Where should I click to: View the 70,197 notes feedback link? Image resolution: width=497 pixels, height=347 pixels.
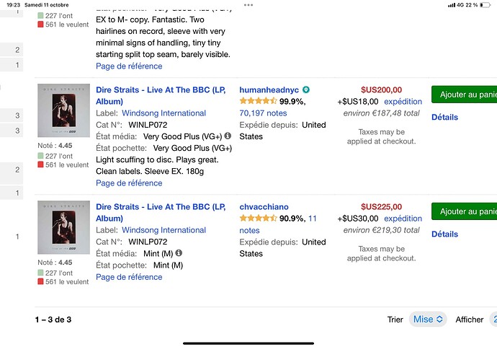tap(262, 113)
